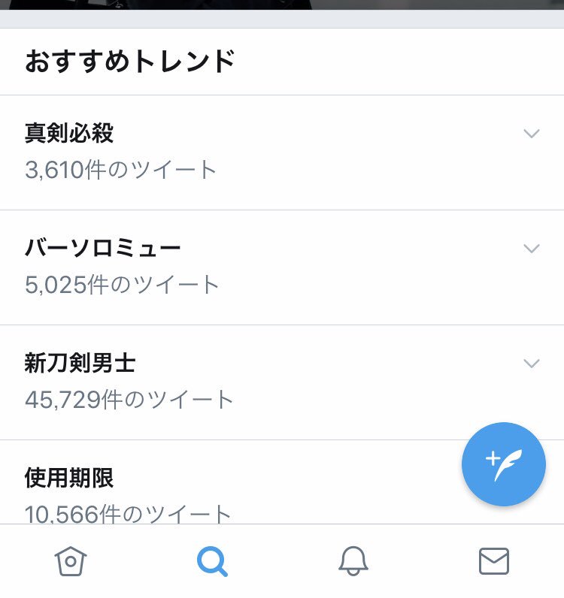Open the Notifications bell icon
The height and width of the screenshot is (598, 564).
[353, 561]
